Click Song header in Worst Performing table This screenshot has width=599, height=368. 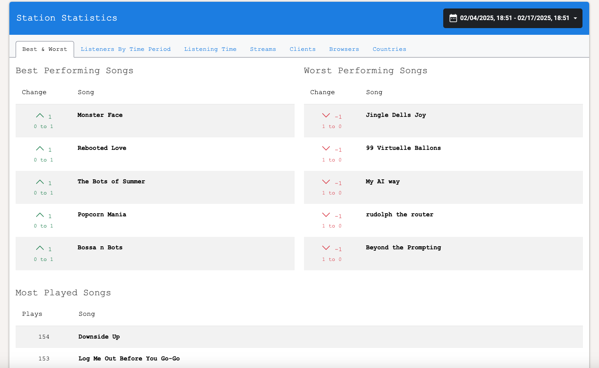pos(374,92)
